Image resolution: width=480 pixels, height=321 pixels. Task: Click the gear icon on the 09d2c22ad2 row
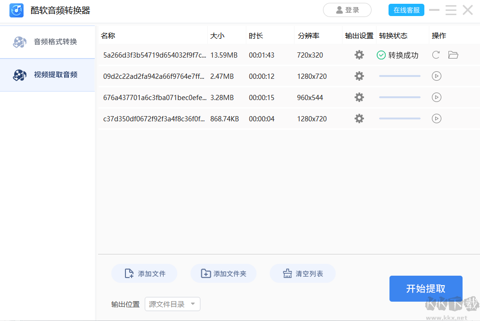pyautogui.click(x=359, y=76)
